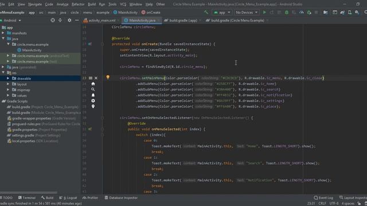Open the Database Inspector tool window

(121, 198)
